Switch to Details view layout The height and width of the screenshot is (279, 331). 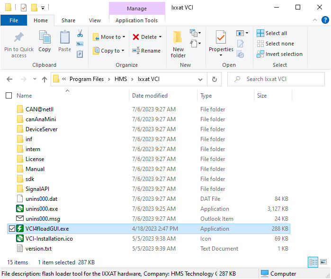point(313,262)
